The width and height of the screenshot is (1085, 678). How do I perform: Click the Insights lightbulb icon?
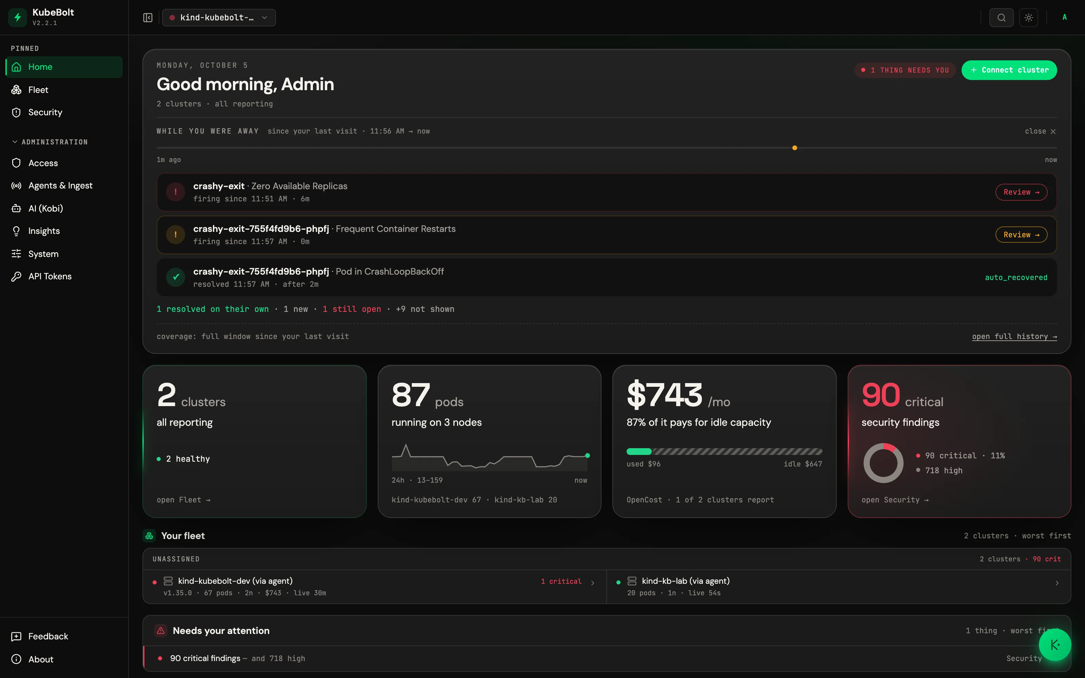pyautogui.click(x=16, y=231)
